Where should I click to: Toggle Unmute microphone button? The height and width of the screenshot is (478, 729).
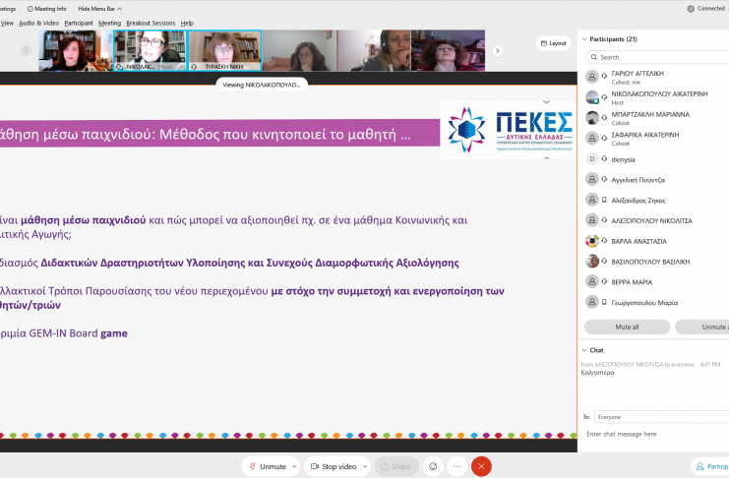(x=268, y=466)
